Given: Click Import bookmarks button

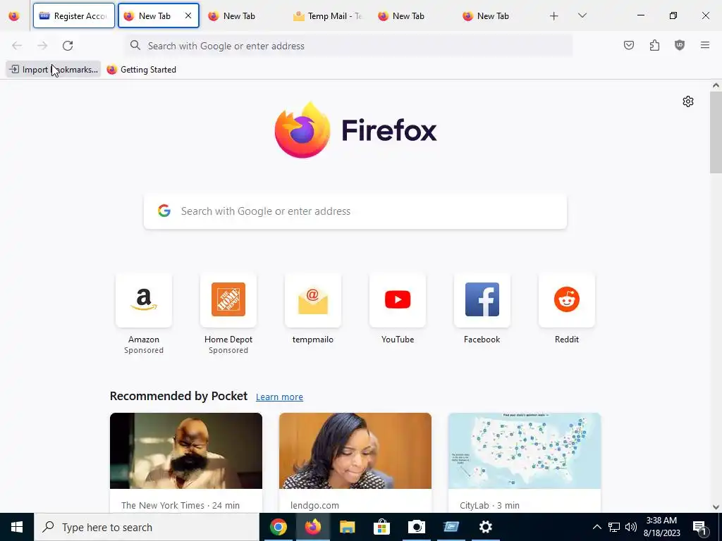Looking at the screenshot, I should 54,70.
